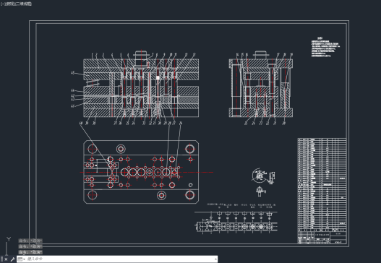
Task: Expand command history arrow at command line's right end
Action: tap(215, 259)
